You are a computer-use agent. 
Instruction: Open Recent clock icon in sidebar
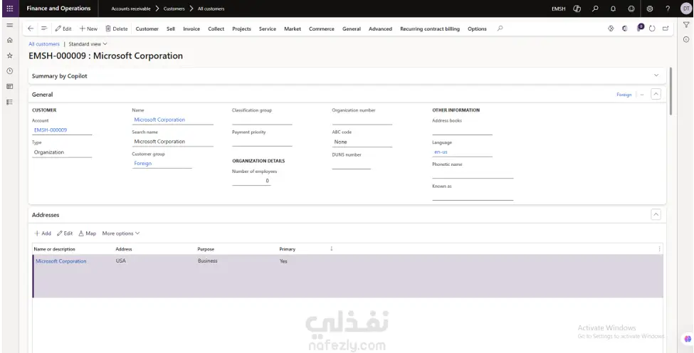coord(10,70)
